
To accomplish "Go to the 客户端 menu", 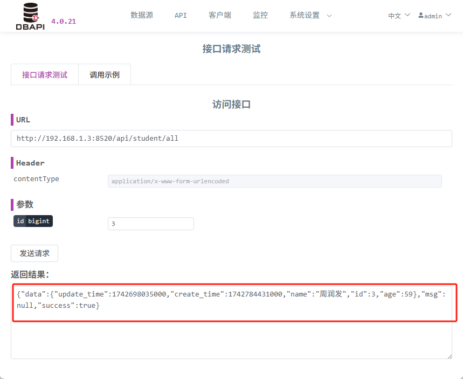I will 220,15.
